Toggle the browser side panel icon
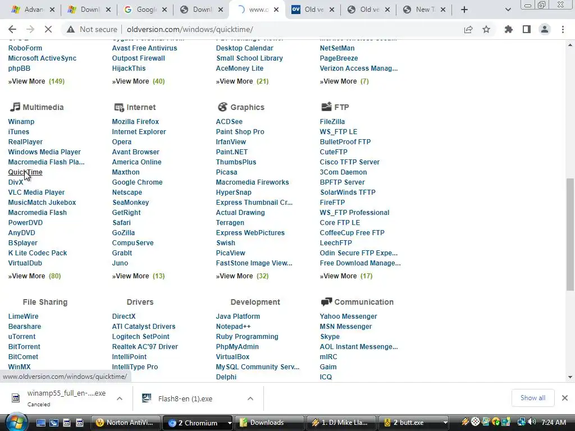This screenshot has width=575, height=431. (527, 29)
